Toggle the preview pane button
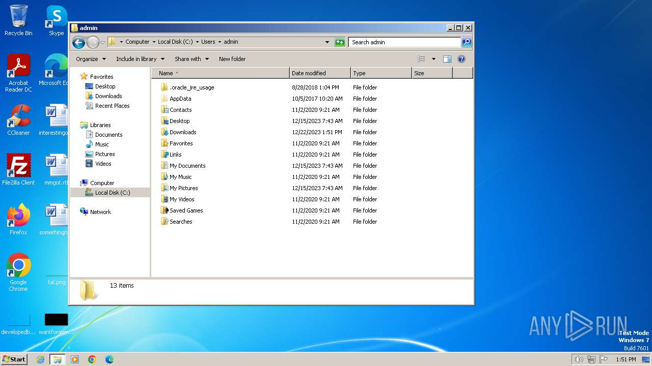 click(447, 59)
